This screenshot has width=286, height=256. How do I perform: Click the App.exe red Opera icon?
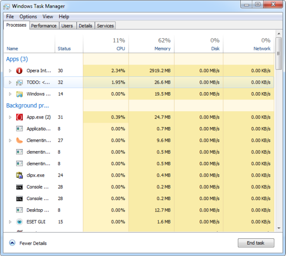click(x=20, y=117)
